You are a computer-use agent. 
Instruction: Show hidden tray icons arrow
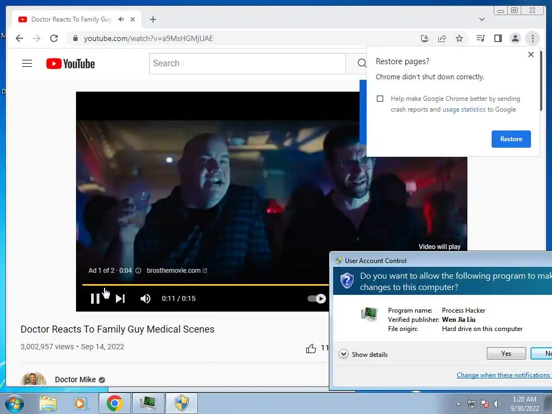[x=458, y=404]
